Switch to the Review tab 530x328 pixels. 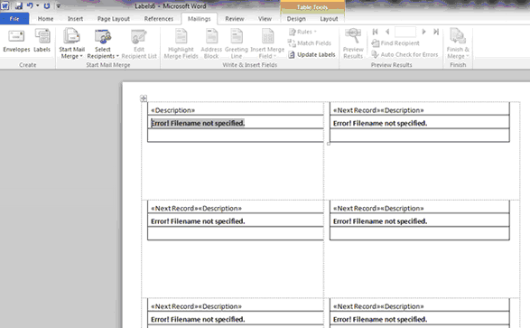coord(235,19)
